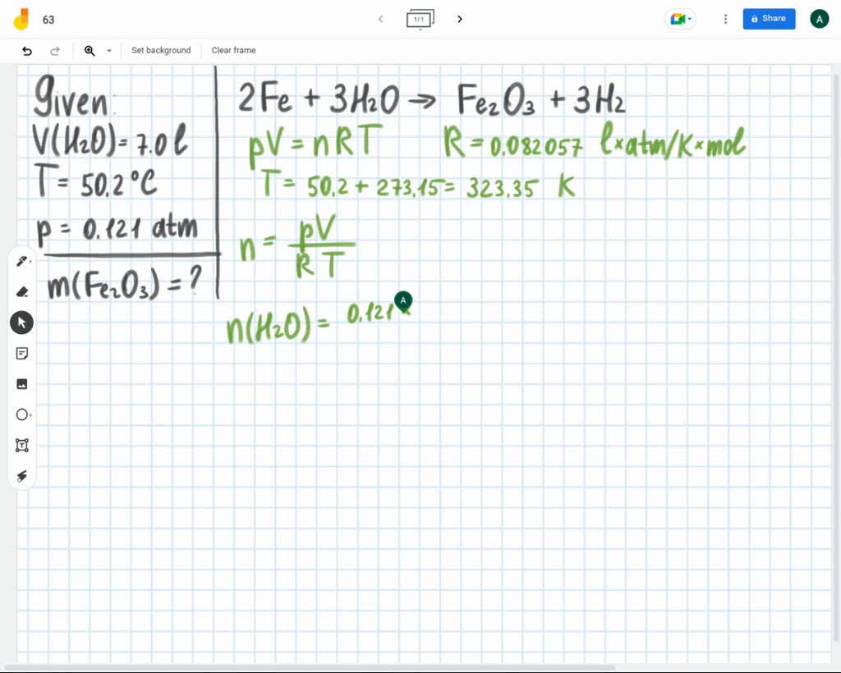Click the Share button

[768, 18]
